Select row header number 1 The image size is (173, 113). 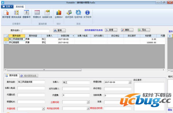pos(6,39)
